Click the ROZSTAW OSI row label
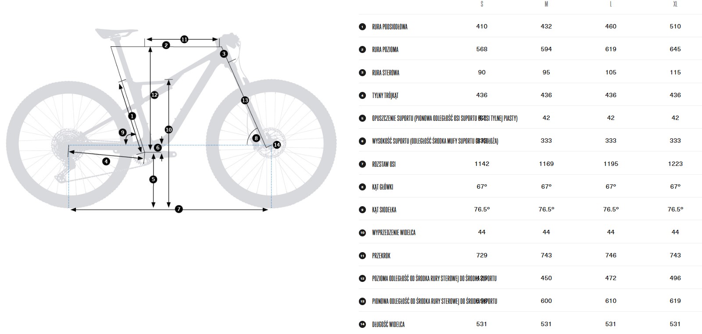The width and height of the screenshot is (702, 334). coord(384,164)
